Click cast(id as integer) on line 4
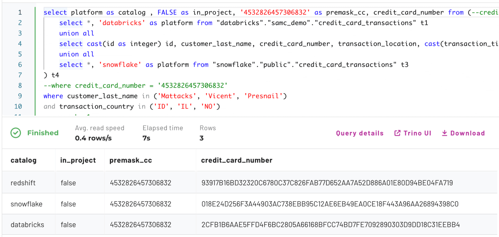This screenshot has height=237, width=499. coord(124,44)
